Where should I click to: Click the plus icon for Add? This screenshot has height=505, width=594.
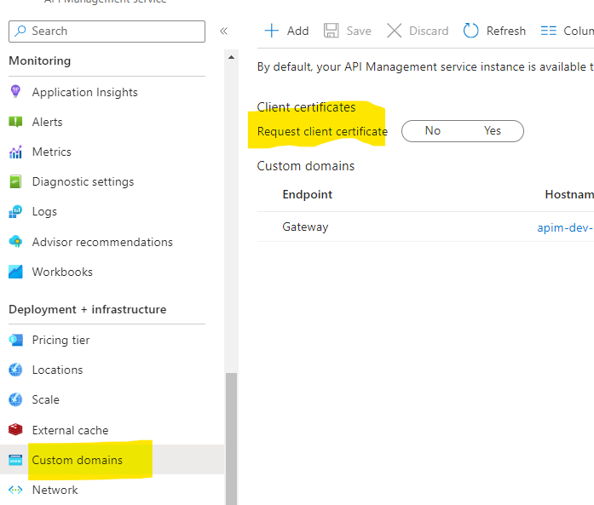pyautogui.click(x=271, y=31)
